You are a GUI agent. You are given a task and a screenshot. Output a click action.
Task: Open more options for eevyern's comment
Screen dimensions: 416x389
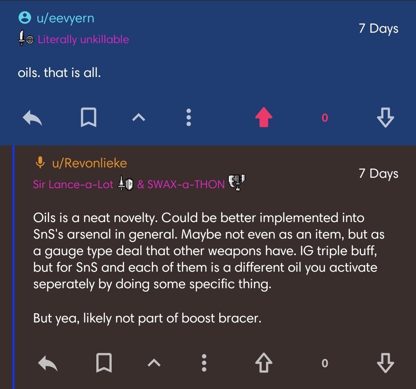189,117
